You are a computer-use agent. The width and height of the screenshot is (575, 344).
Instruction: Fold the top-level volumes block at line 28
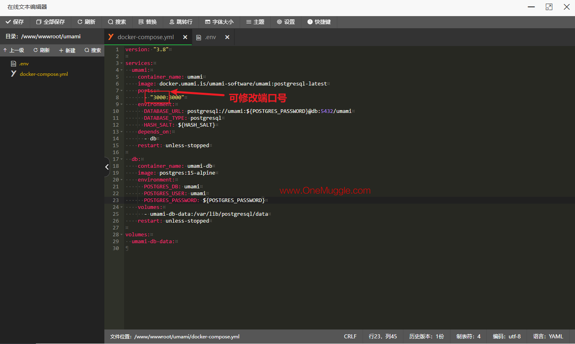122,235
